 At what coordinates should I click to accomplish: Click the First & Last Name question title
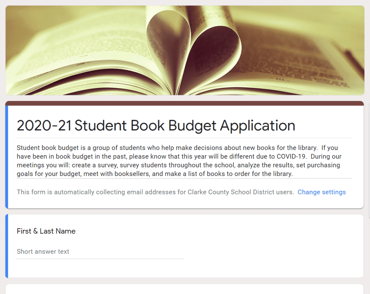46,231
